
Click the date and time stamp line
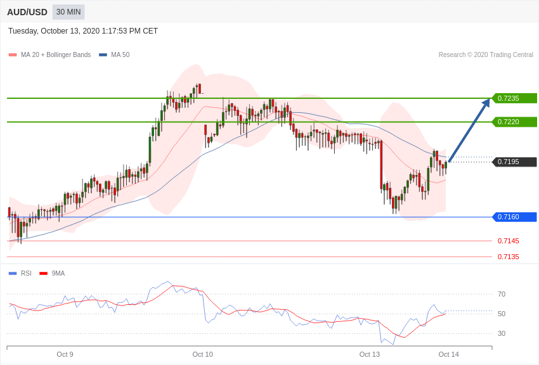(83, 31)
